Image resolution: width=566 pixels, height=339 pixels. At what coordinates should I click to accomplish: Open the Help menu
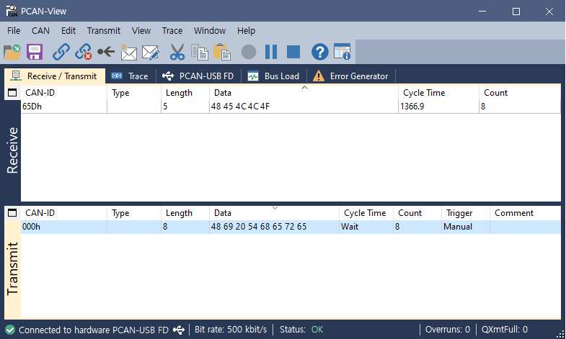tap(246, 31)
